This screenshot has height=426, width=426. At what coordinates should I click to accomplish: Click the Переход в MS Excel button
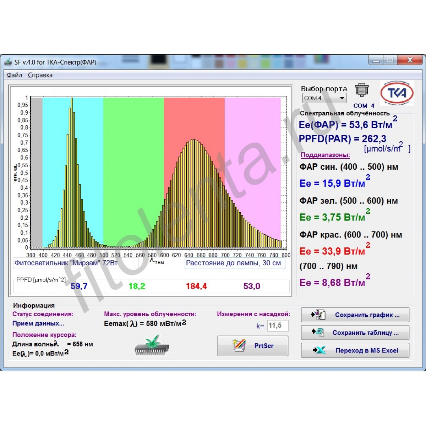tap(355, 350)
